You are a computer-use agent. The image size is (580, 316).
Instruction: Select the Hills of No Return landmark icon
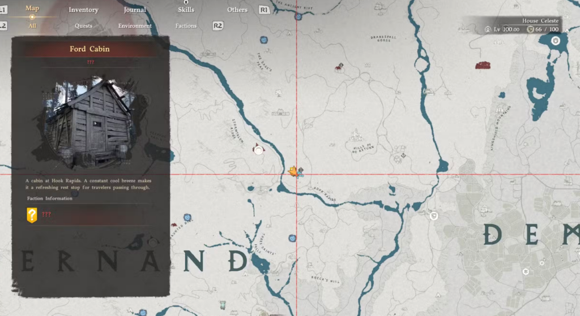pos(356,136)
